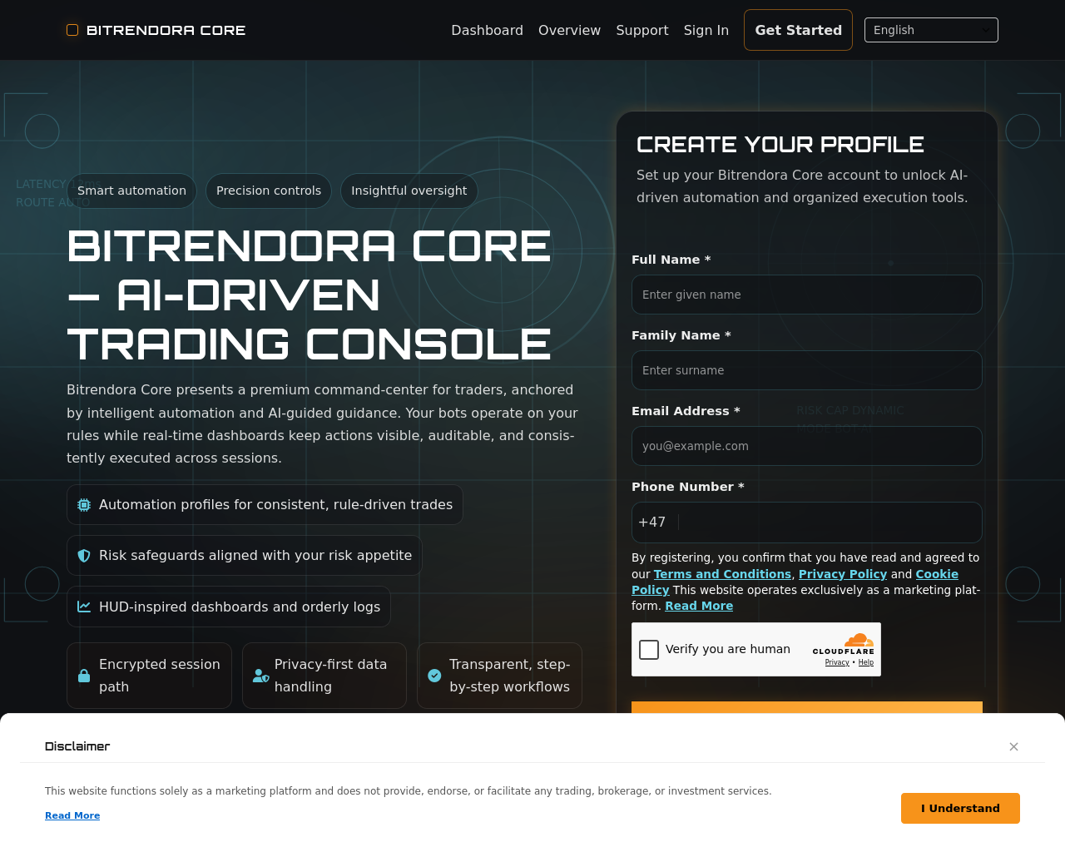Click the shield icon beside Risk safeguards
This screenshot has width=1065, height=852.
point(84,556)
